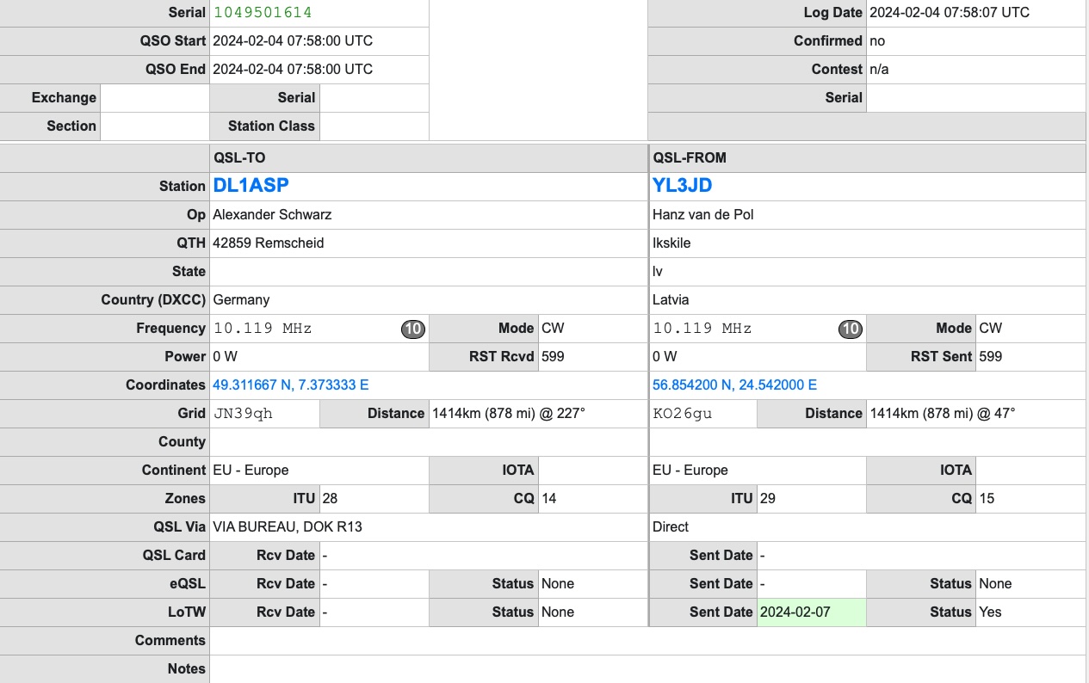Open coordinates link 49.311667 N, 7.373333 E
1089x683 pixels.
pyautogui.click(x=290, y=385)
